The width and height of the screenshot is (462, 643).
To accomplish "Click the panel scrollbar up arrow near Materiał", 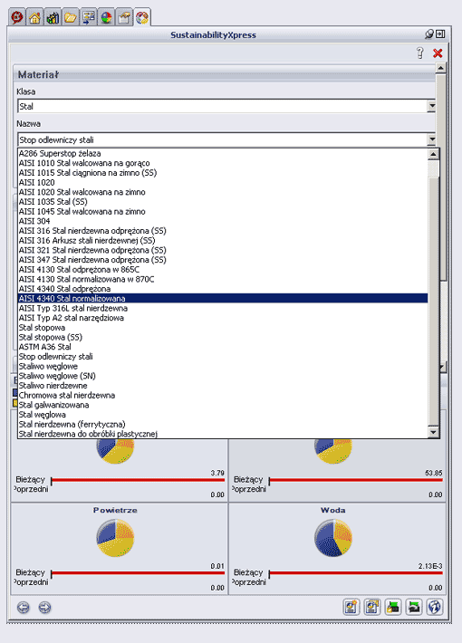I will (x=440, y=68).
